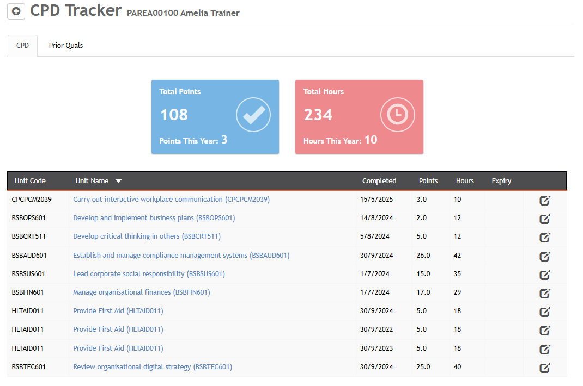Image resolution: width=583 pixels, height=386 pixels.
Task: Sort by Unit Code column header
Action: click(30, 180)
